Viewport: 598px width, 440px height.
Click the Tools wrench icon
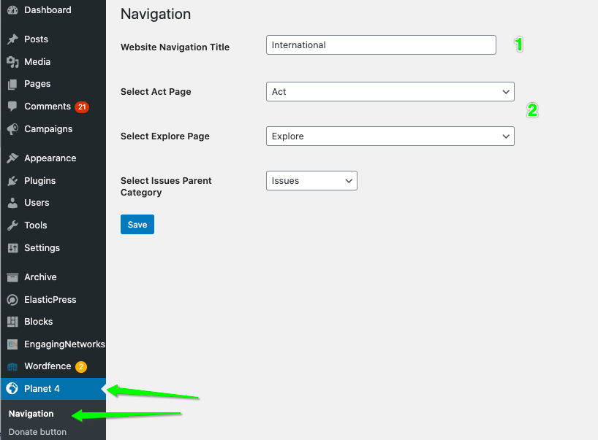[12, 225]
